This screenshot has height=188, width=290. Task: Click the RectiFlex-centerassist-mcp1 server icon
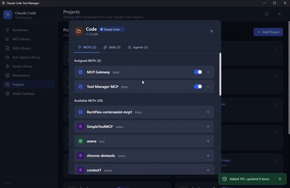[x=80, y=112]
